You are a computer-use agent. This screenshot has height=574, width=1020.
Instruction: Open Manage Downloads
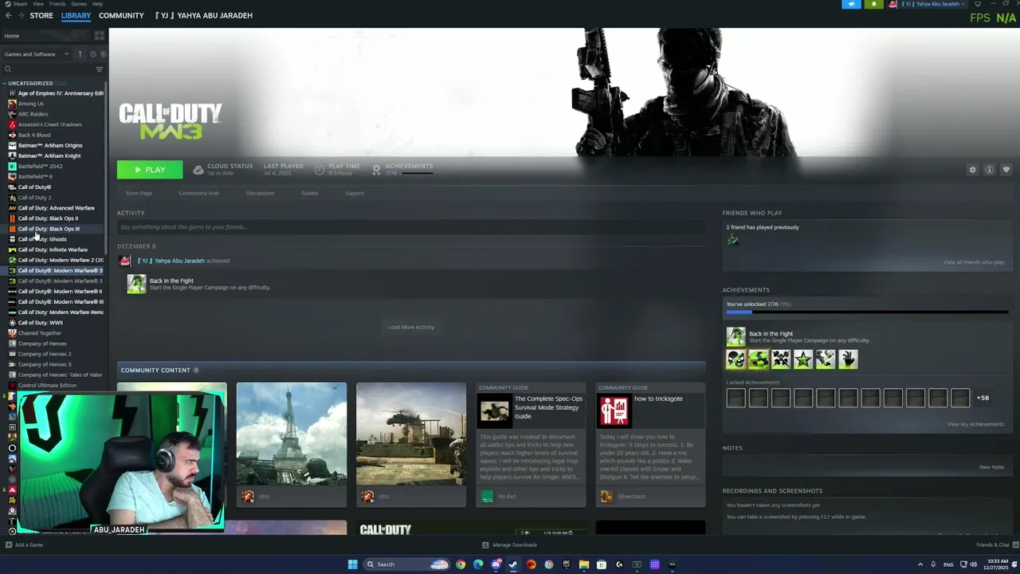click(x=509, y=545)
